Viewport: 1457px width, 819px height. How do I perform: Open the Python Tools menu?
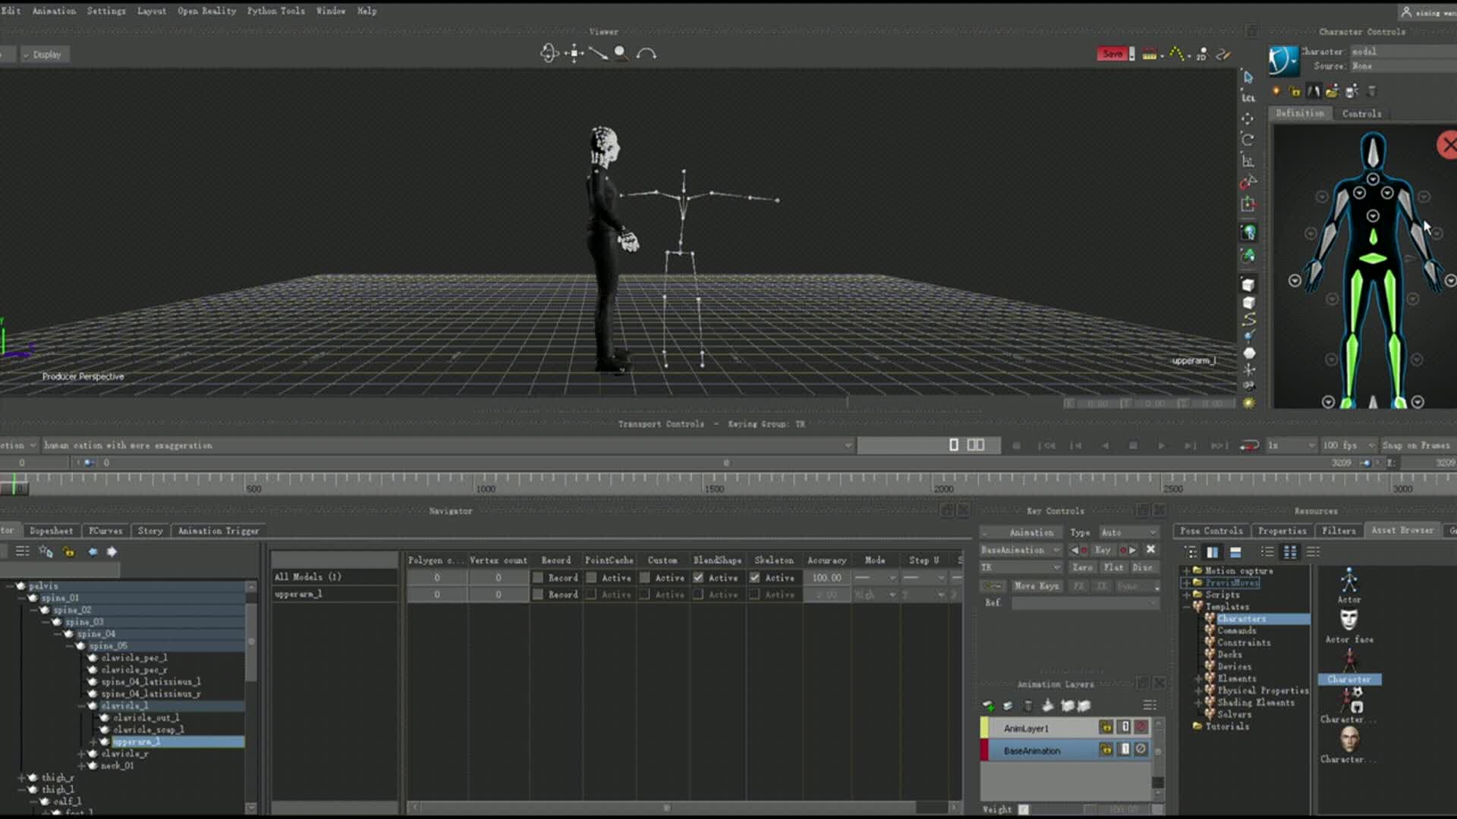coord(275,11)
